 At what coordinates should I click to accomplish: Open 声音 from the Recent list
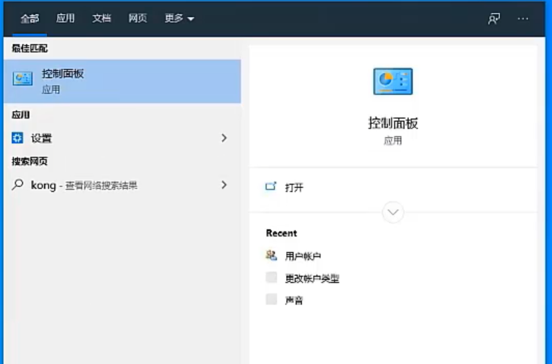294,301
